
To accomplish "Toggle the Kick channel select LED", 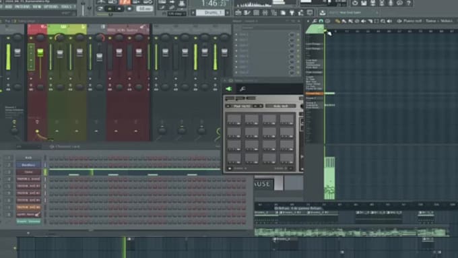I will tap(45, 158).
